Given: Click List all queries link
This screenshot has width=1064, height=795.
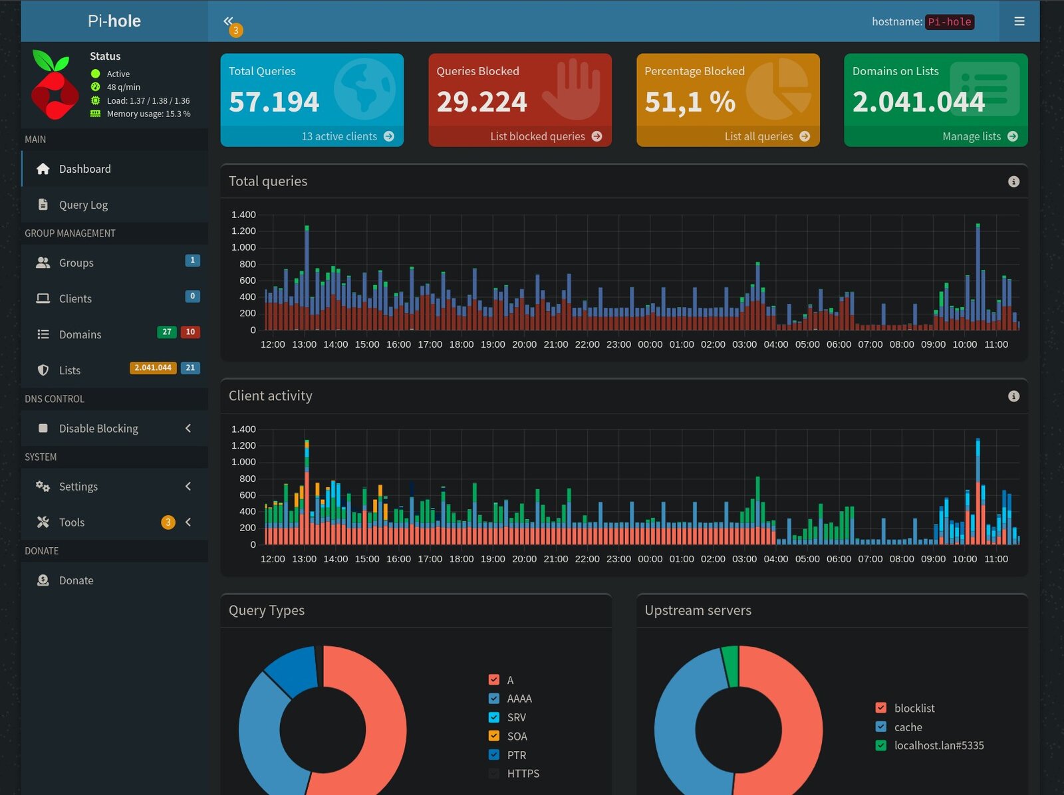Looking at the screenshot, I should pos(758,136).
